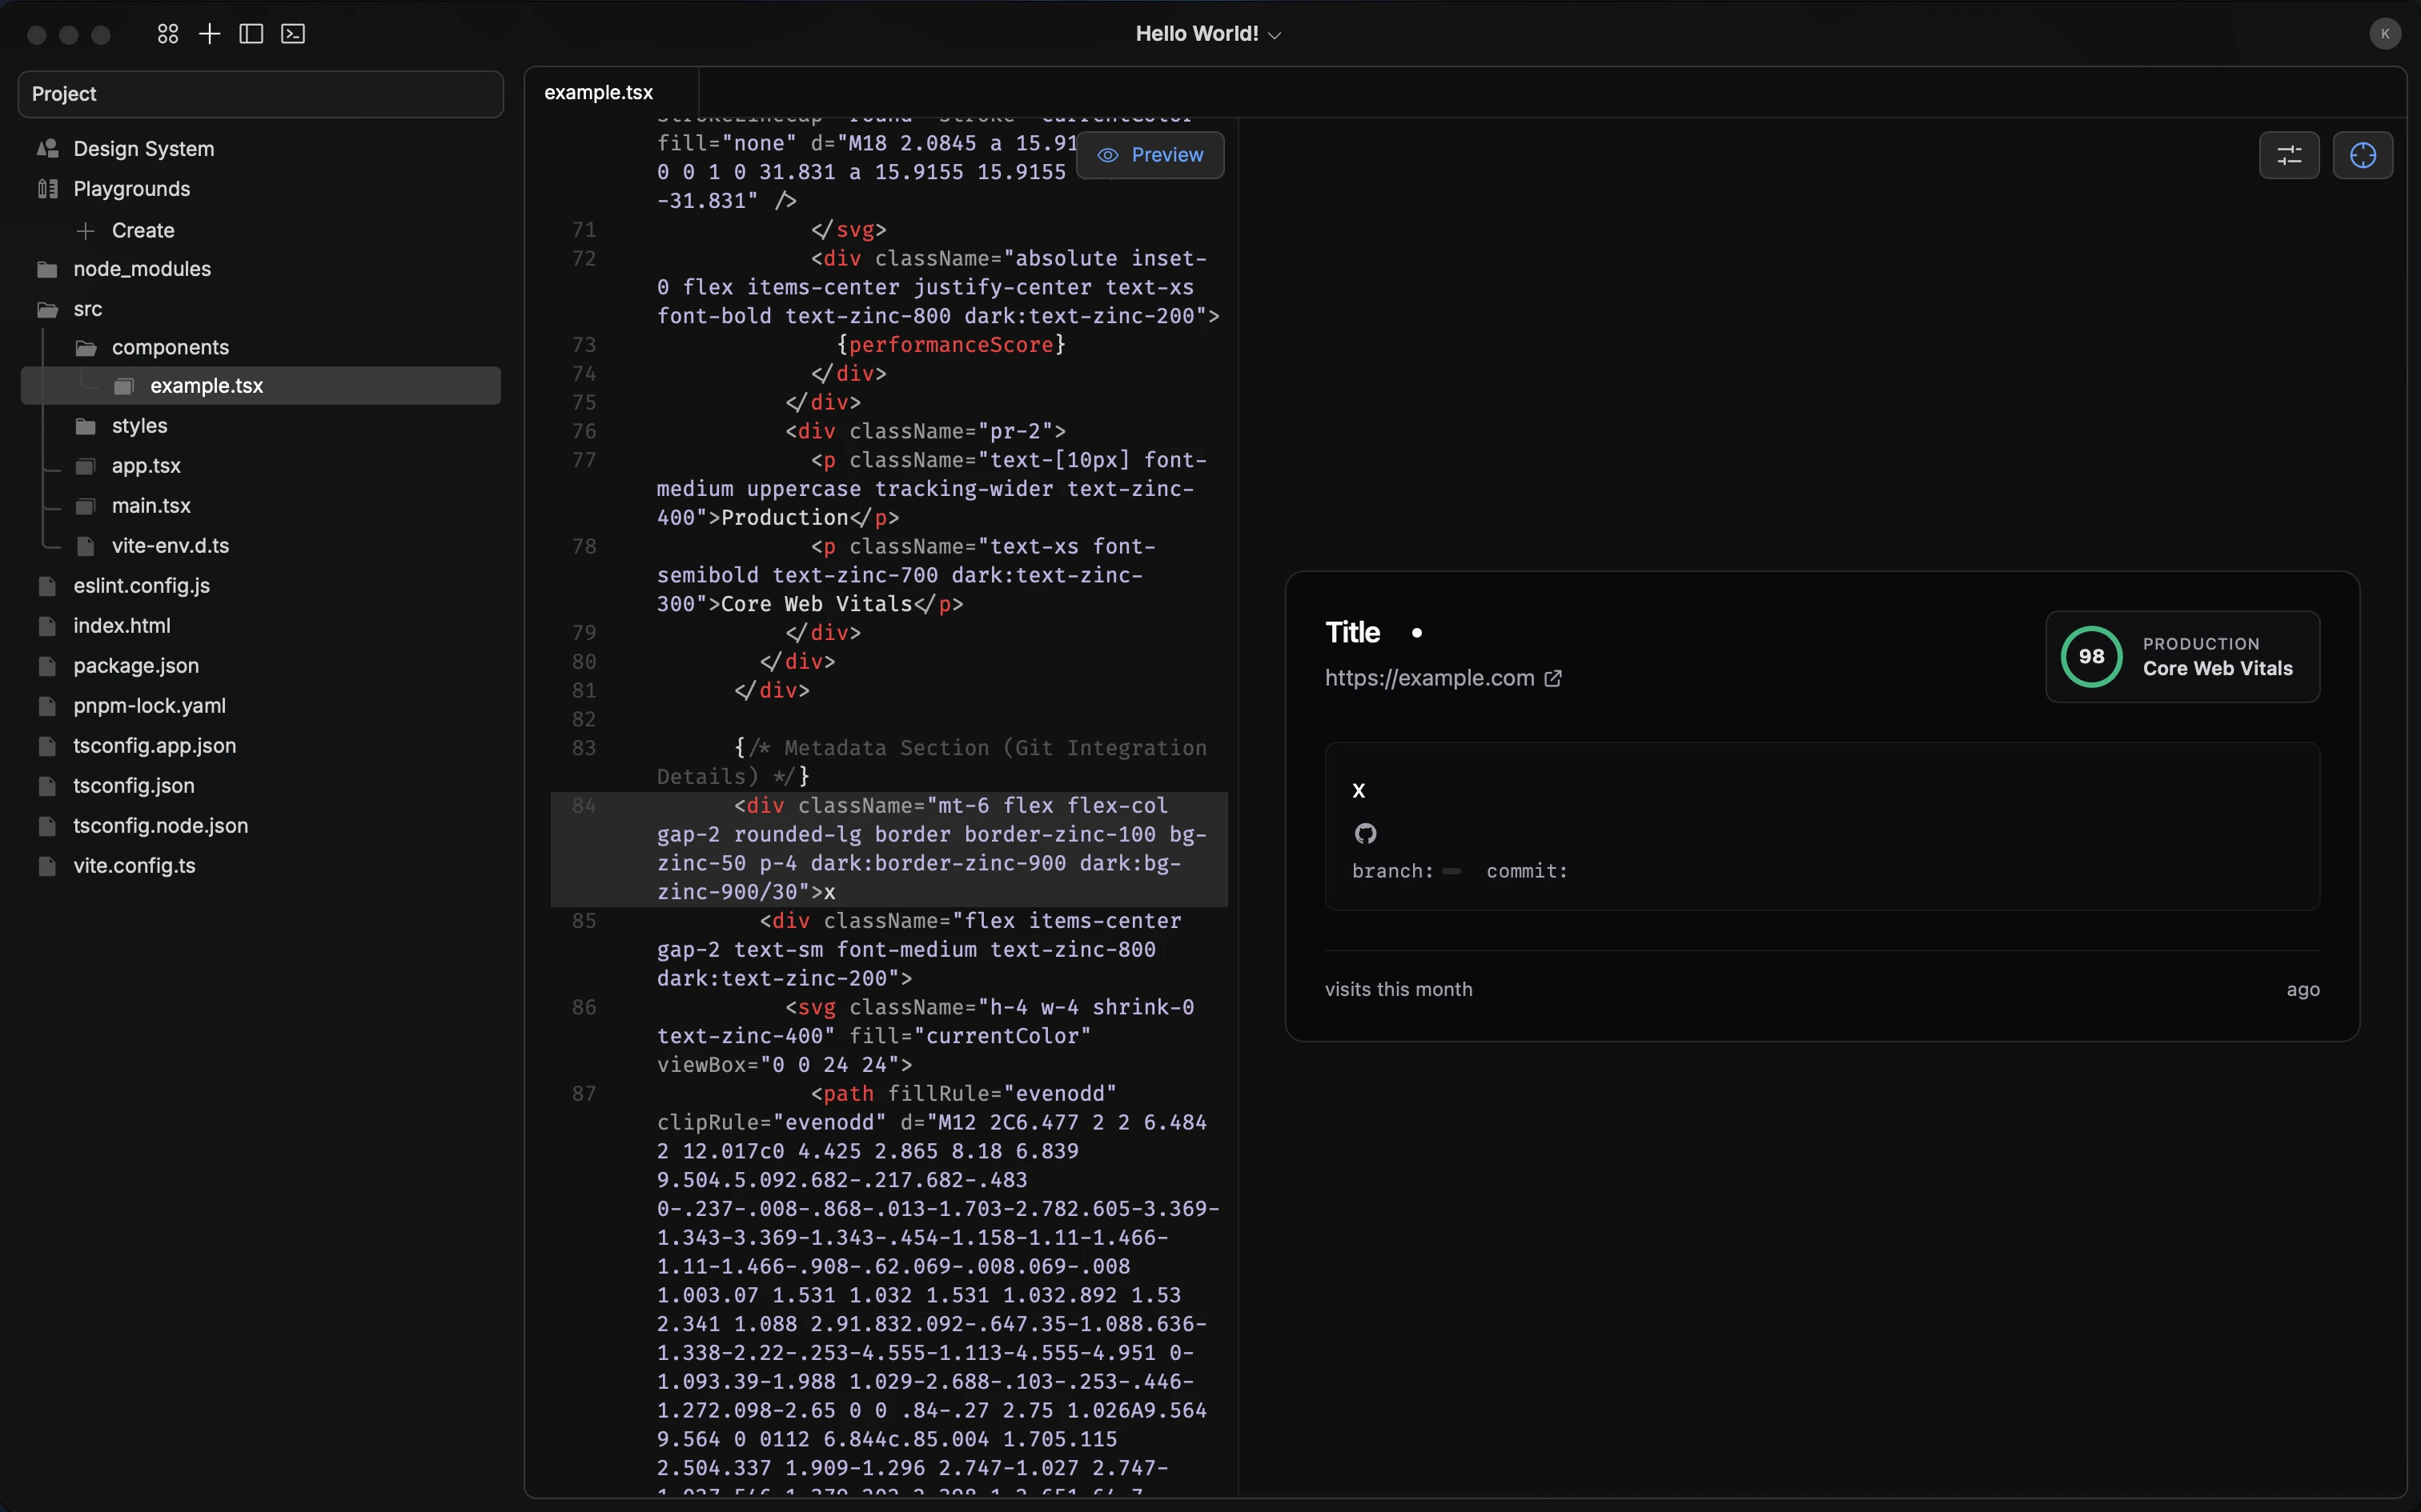Viewport: 2421px width, 1512px height.
Task: Click the external link icon after URL
Action: pyautogui.click(x=1552, y=679)
